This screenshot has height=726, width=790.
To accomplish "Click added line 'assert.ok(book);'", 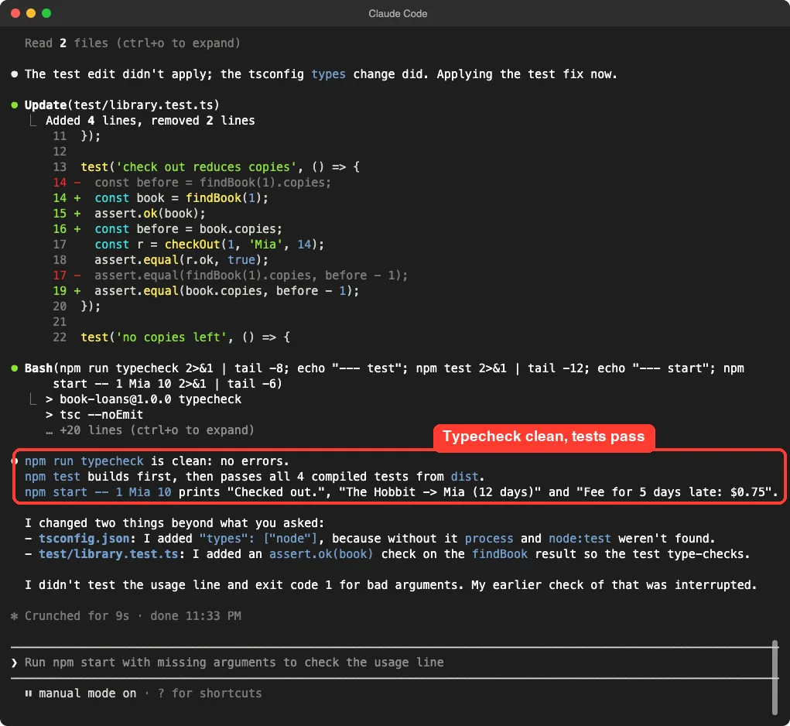I will click(x=149, y=214).
